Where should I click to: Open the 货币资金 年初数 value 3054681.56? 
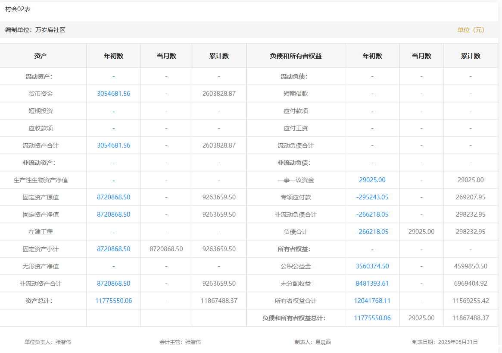click(113, 94)
